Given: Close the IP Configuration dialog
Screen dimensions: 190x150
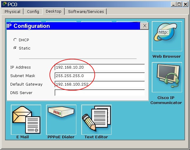Looking at the screenshot, I should pyautogui.click(x=144, y=26).
